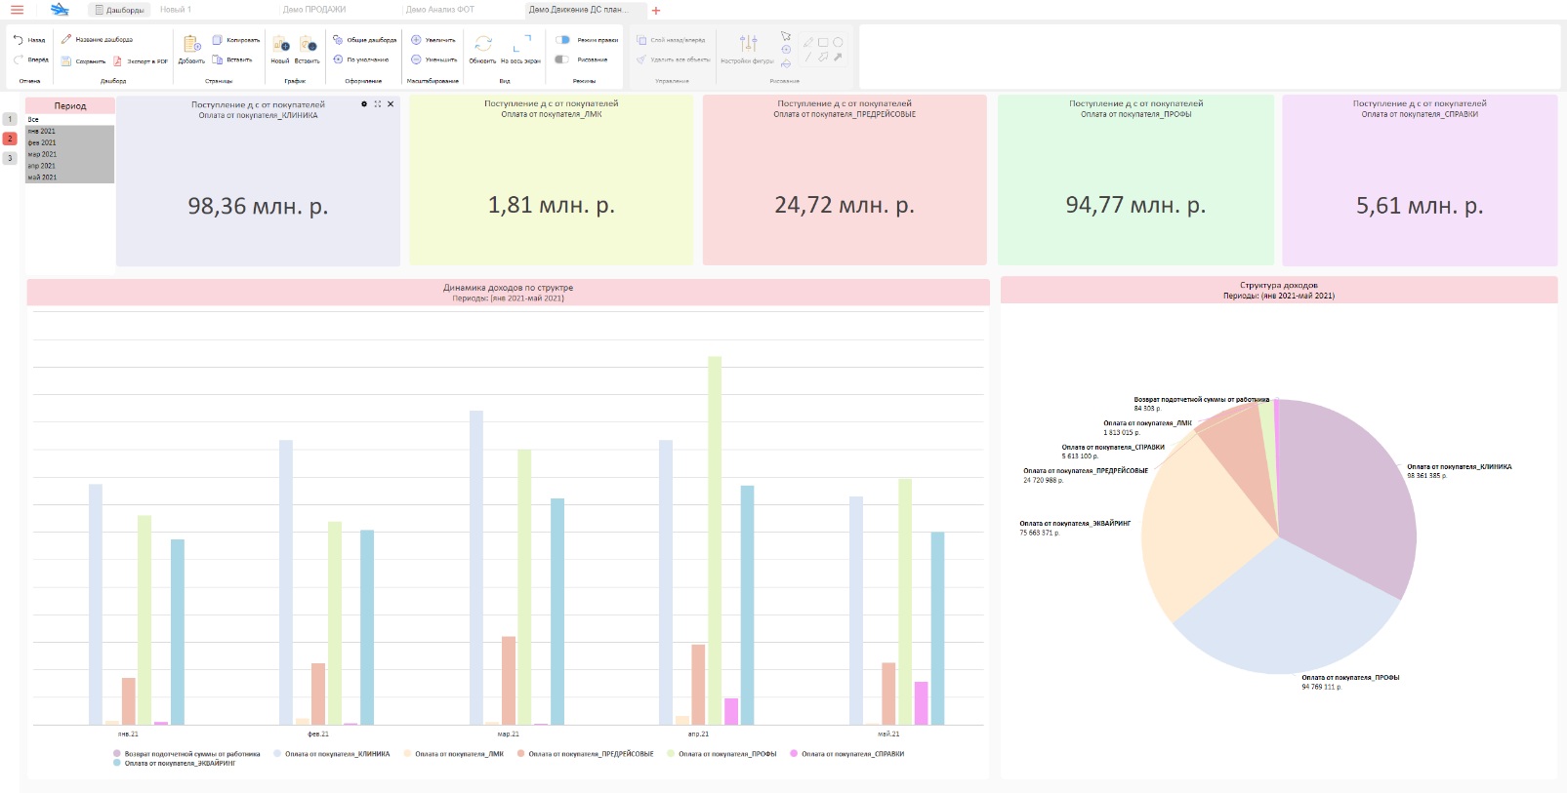
Task: Click the Экспорт в PDF icon
Action: [117, 60]
